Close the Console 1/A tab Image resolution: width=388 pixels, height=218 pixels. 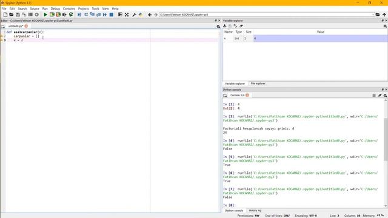[x=247, y=96]
